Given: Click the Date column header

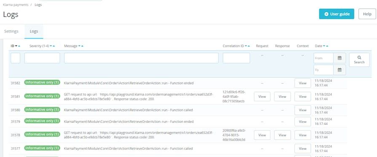Looking at the screenshot, I should click(318, 46).
